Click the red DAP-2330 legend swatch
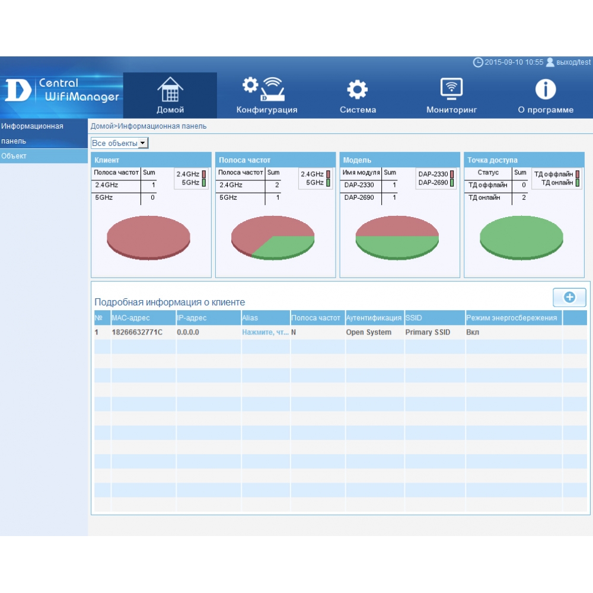Image resolution: width=593 pixels, height=593 pixels. point(452,174)
